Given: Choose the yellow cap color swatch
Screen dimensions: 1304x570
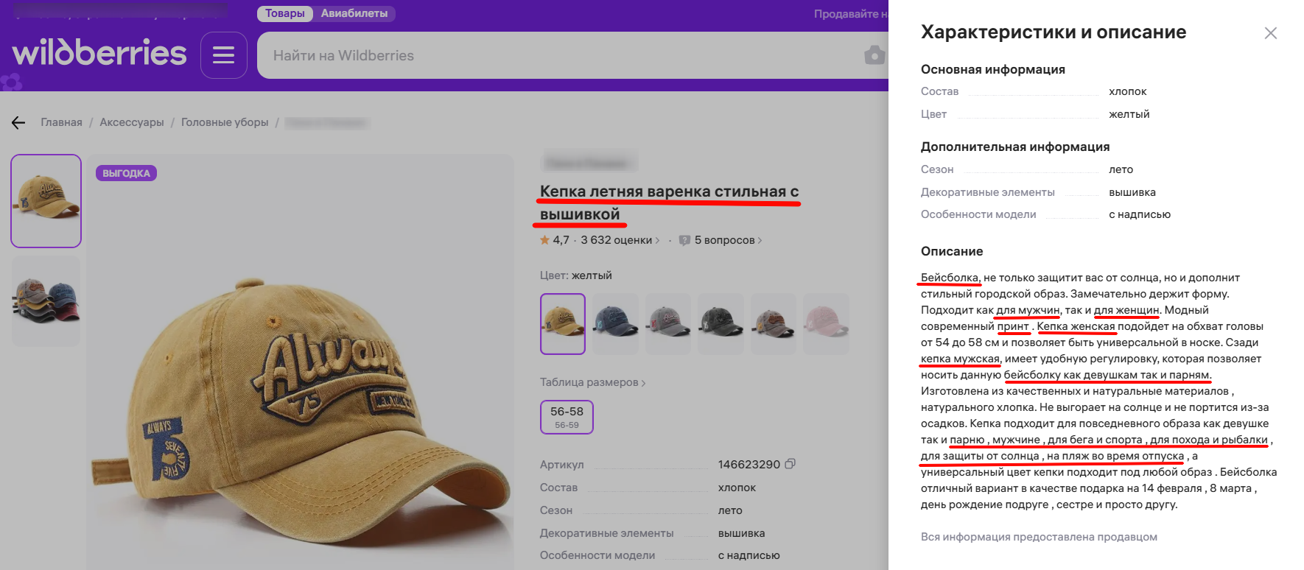Looking at the screenshot, I should (x=563, y=324).
